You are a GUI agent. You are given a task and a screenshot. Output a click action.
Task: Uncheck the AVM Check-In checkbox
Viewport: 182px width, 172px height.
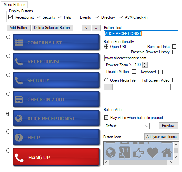pyautogui.click(x=121, y=17)
